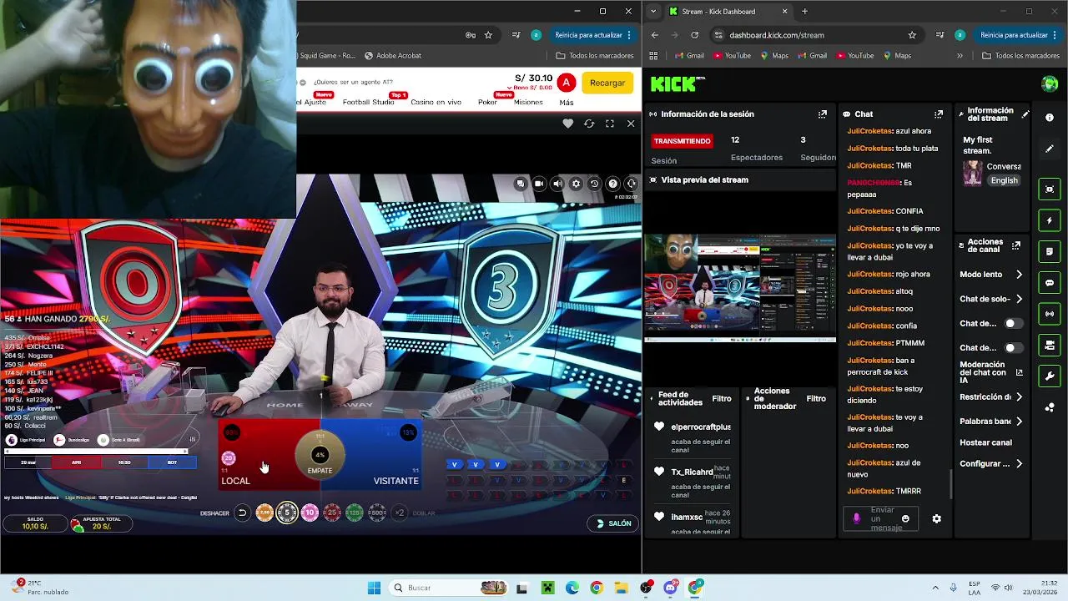This screenshot has height=601, width=1068.
Task: Open the broadcast signal icon in Kick sidebar
Action: click(1050, 314)
